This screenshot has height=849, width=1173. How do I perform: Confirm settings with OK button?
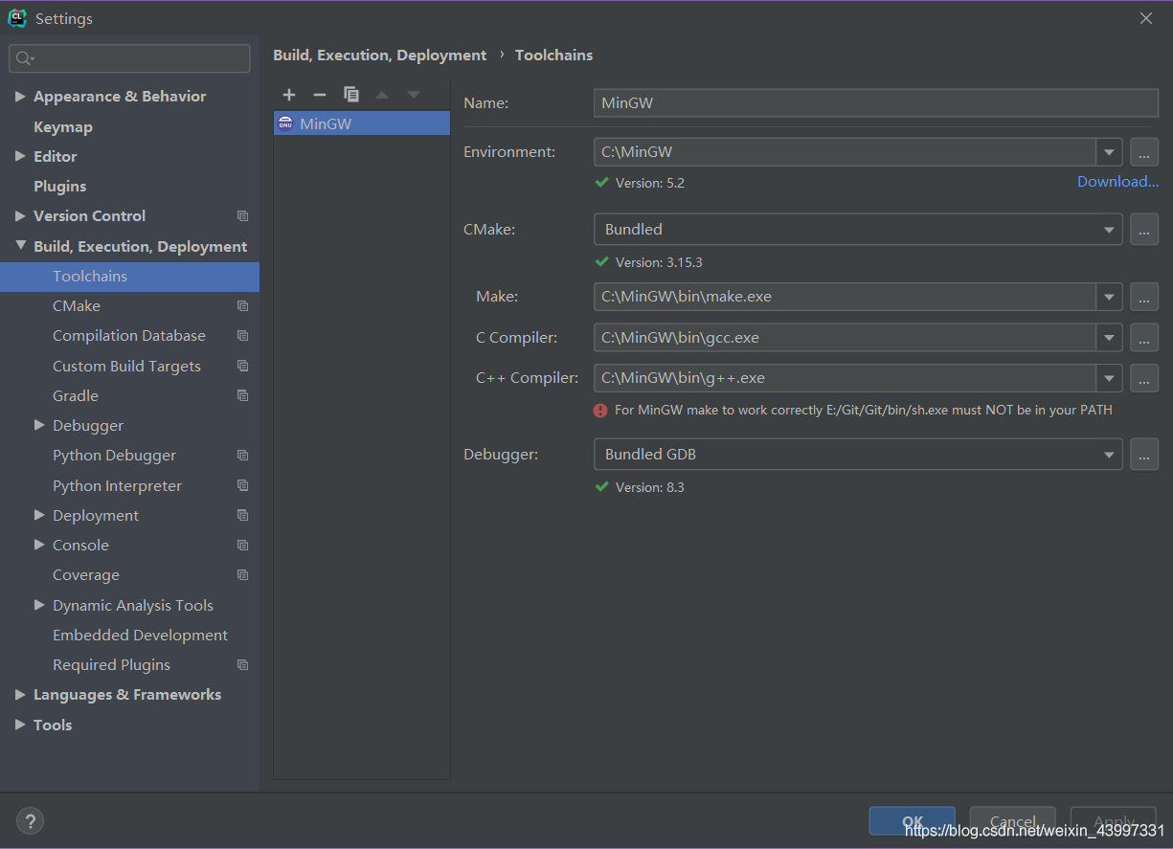tap(913, 821)
